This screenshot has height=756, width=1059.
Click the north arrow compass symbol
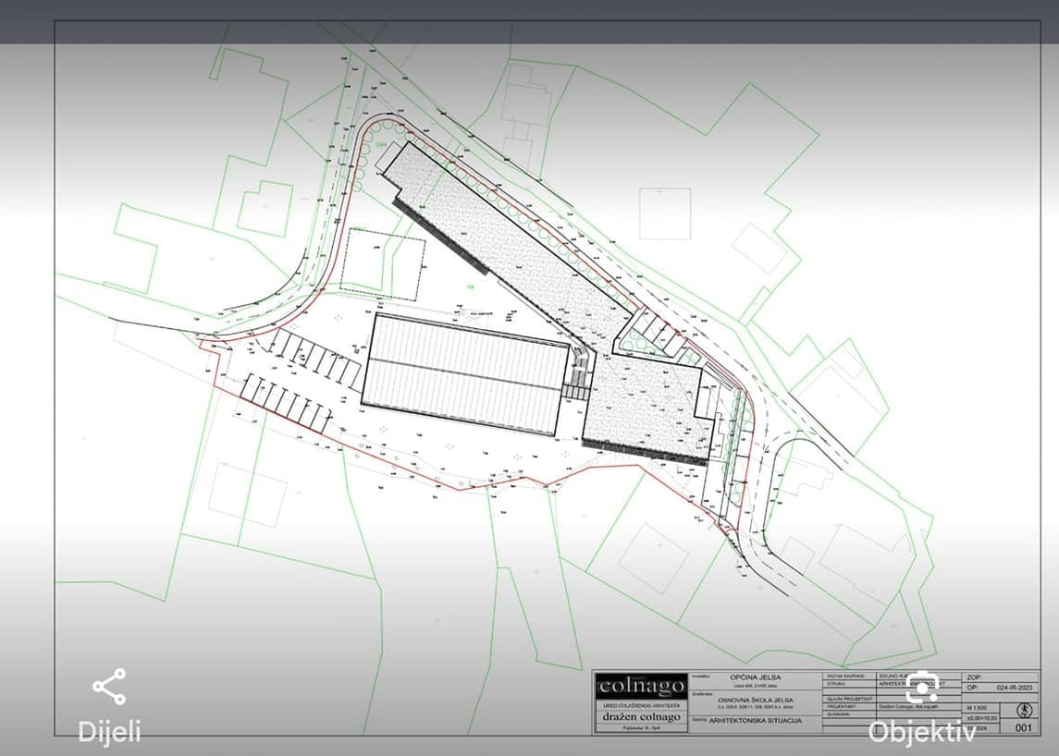coord(1022,710)
